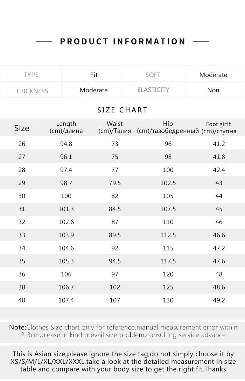Click the 101.3 length value
This screenshot has height=381, width=245.
point(66,209)
